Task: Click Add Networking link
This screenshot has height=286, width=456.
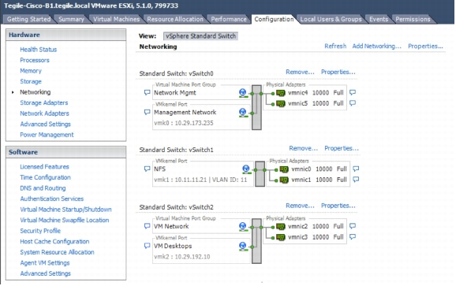Action: click(376, 46)
